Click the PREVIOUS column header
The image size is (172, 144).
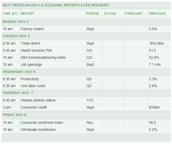click(157, 13)
